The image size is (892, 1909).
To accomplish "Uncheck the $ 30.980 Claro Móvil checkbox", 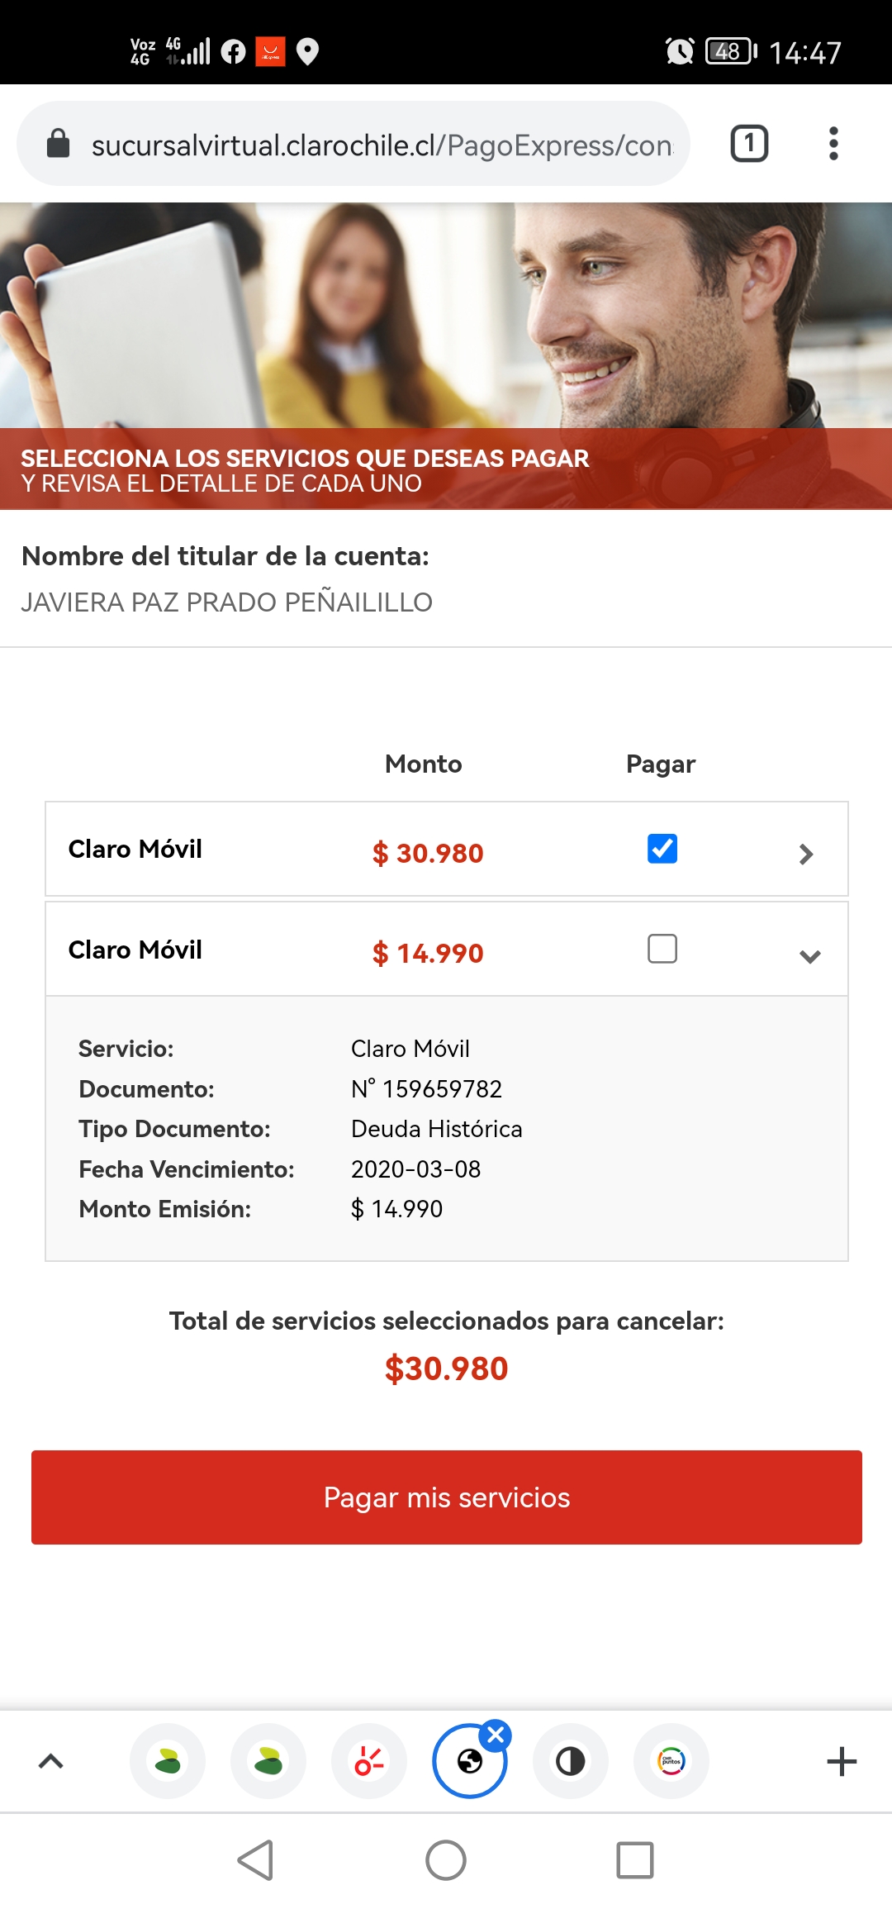I will [x=662, y=849].
